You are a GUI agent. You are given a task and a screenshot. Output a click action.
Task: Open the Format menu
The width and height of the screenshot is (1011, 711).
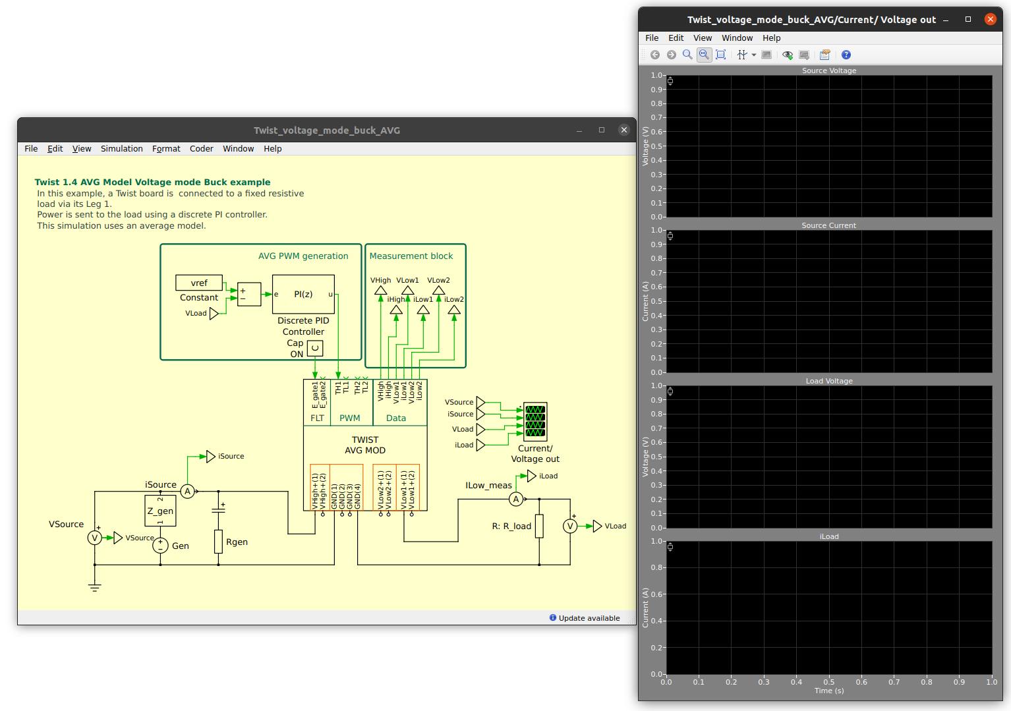click(166, 149)
